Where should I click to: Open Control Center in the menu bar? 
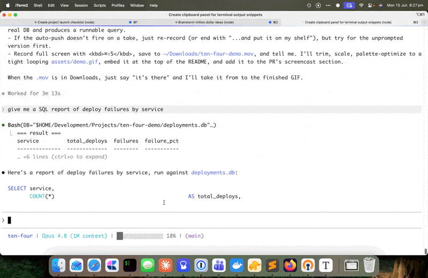coord(371,5)
